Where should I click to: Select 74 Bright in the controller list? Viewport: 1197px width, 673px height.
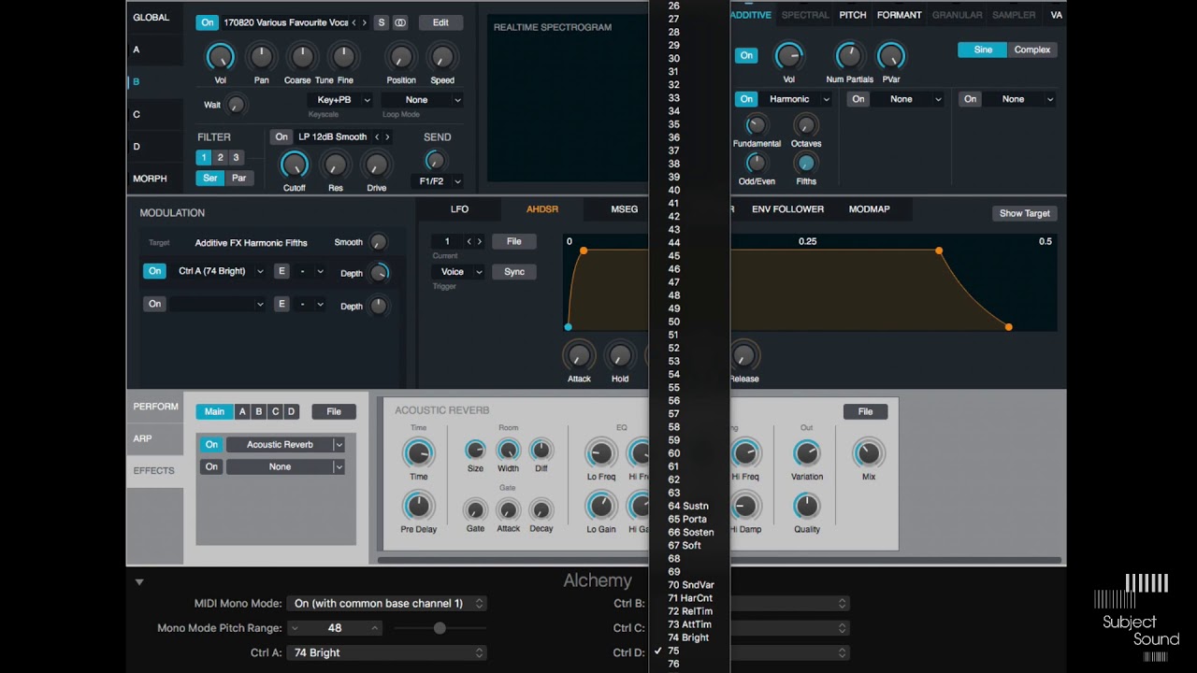[689, 637]
